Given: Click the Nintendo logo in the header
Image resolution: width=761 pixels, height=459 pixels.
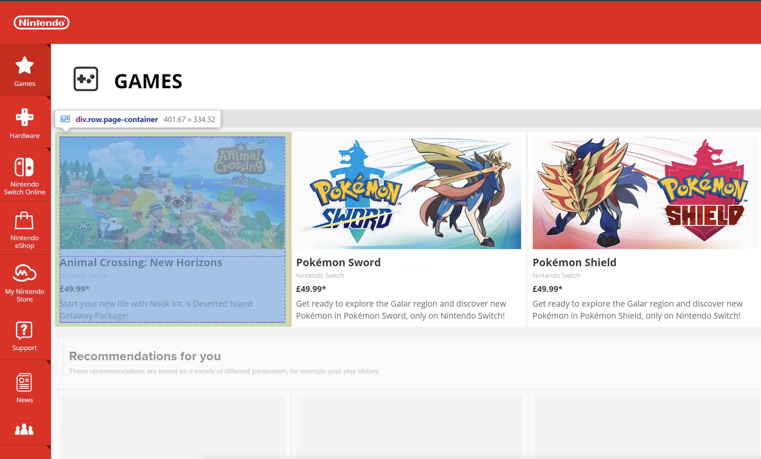Looking at the screenshot, I should point(41,23).
